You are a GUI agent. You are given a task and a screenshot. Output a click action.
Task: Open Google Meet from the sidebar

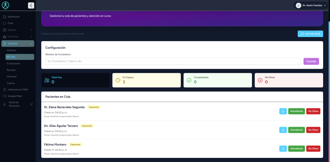[x=15, y=96]
